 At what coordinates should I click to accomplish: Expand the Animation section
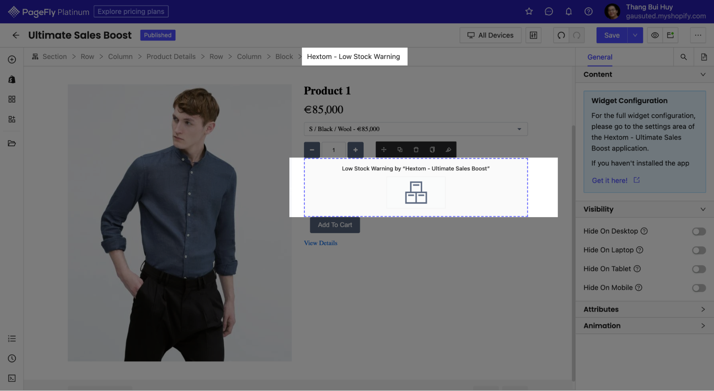645,326
